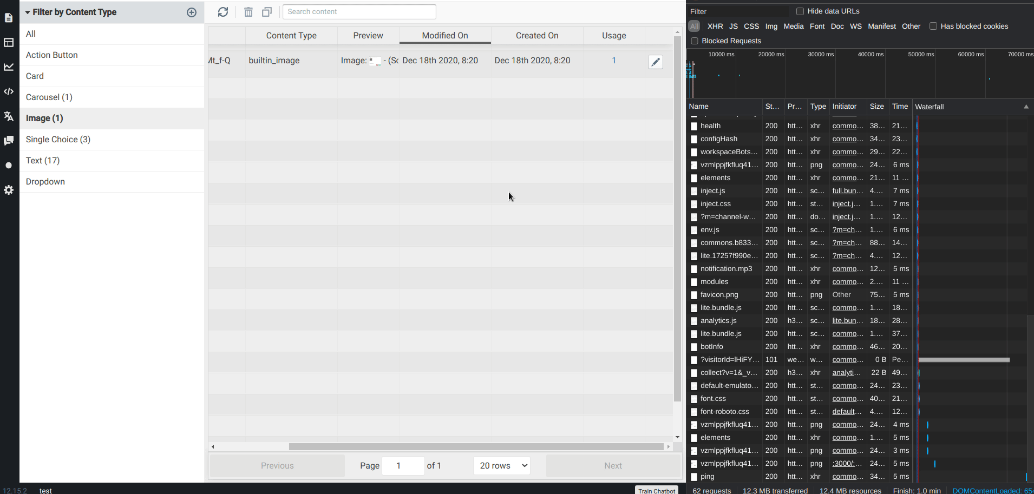
Task: Select the Dropdown content type
Action: [112, 182]
